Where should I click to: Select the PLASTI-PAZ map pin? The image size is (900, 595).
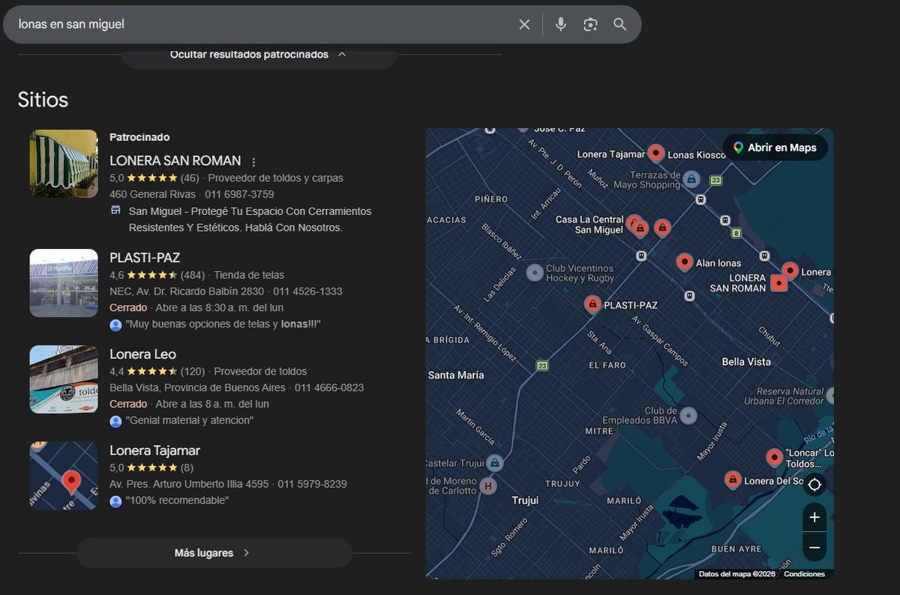tap(592, 304)
